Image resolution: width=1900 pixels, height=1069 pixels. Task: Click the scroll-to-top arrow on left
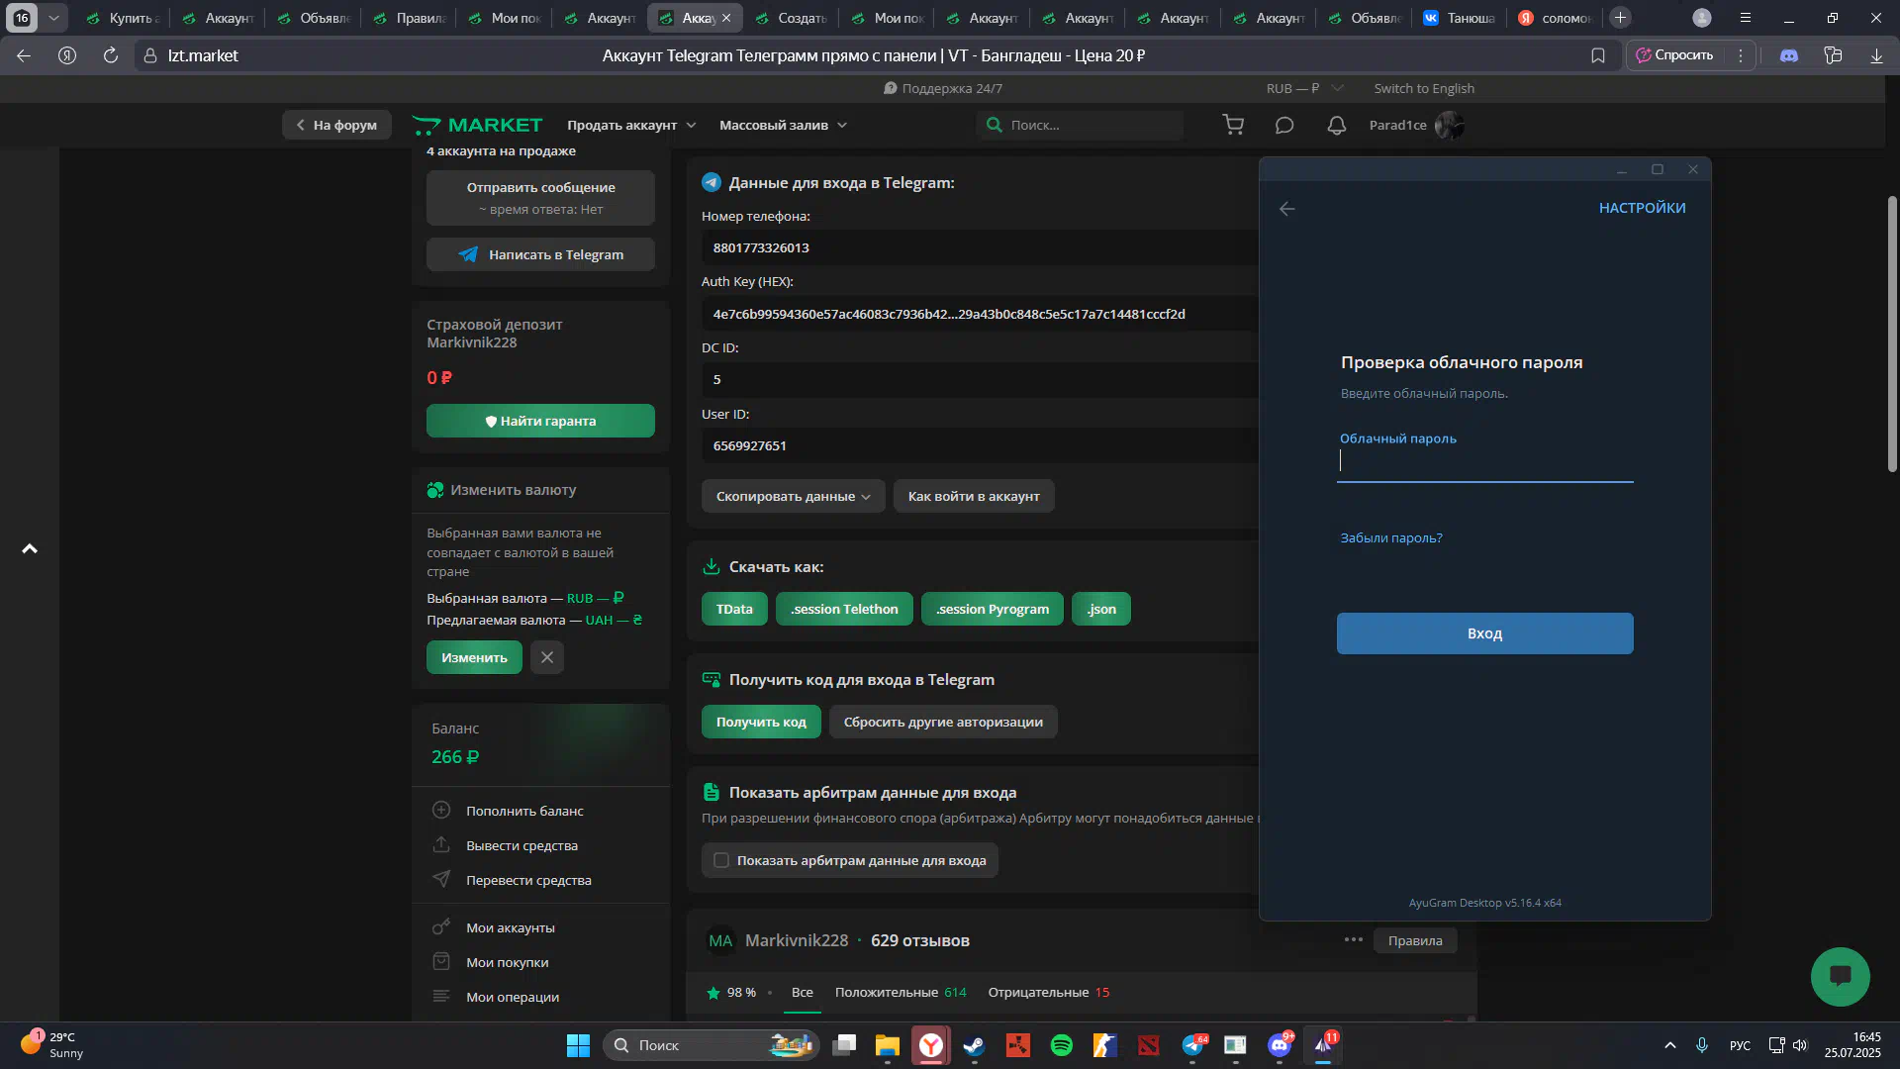pos(30,548)
